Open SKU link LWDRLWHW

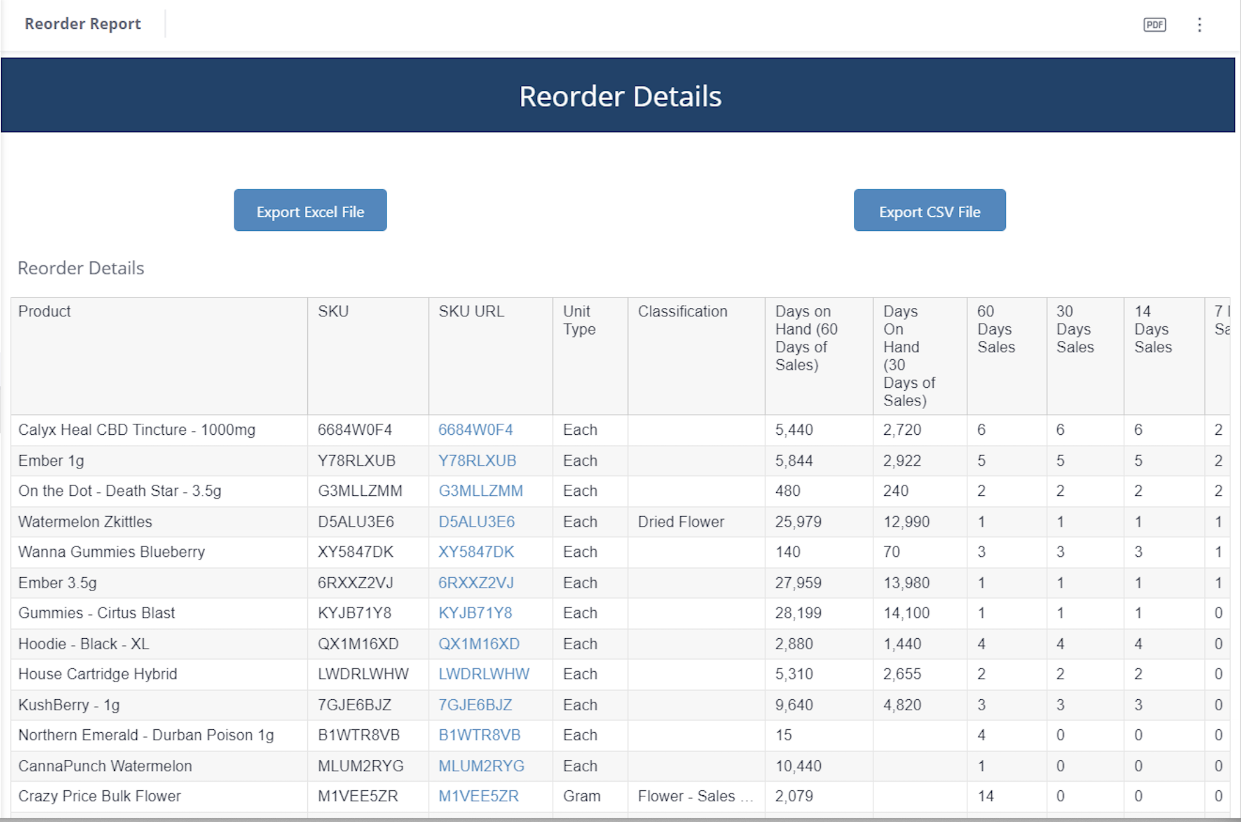pyautogui.click(x=484, y=674)
